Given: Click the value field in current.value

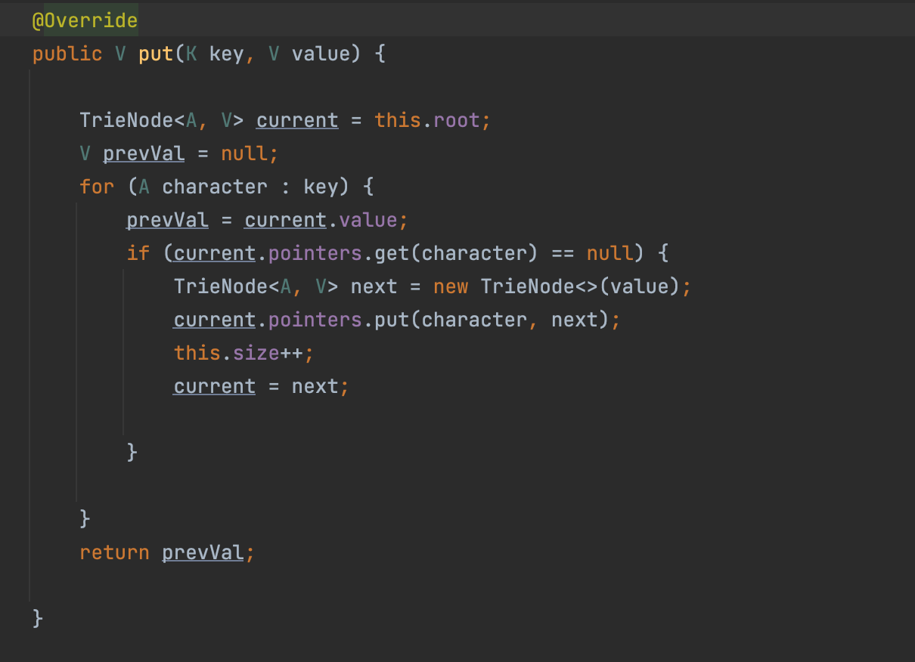Looking at the screenshot, I should [368, 220].
